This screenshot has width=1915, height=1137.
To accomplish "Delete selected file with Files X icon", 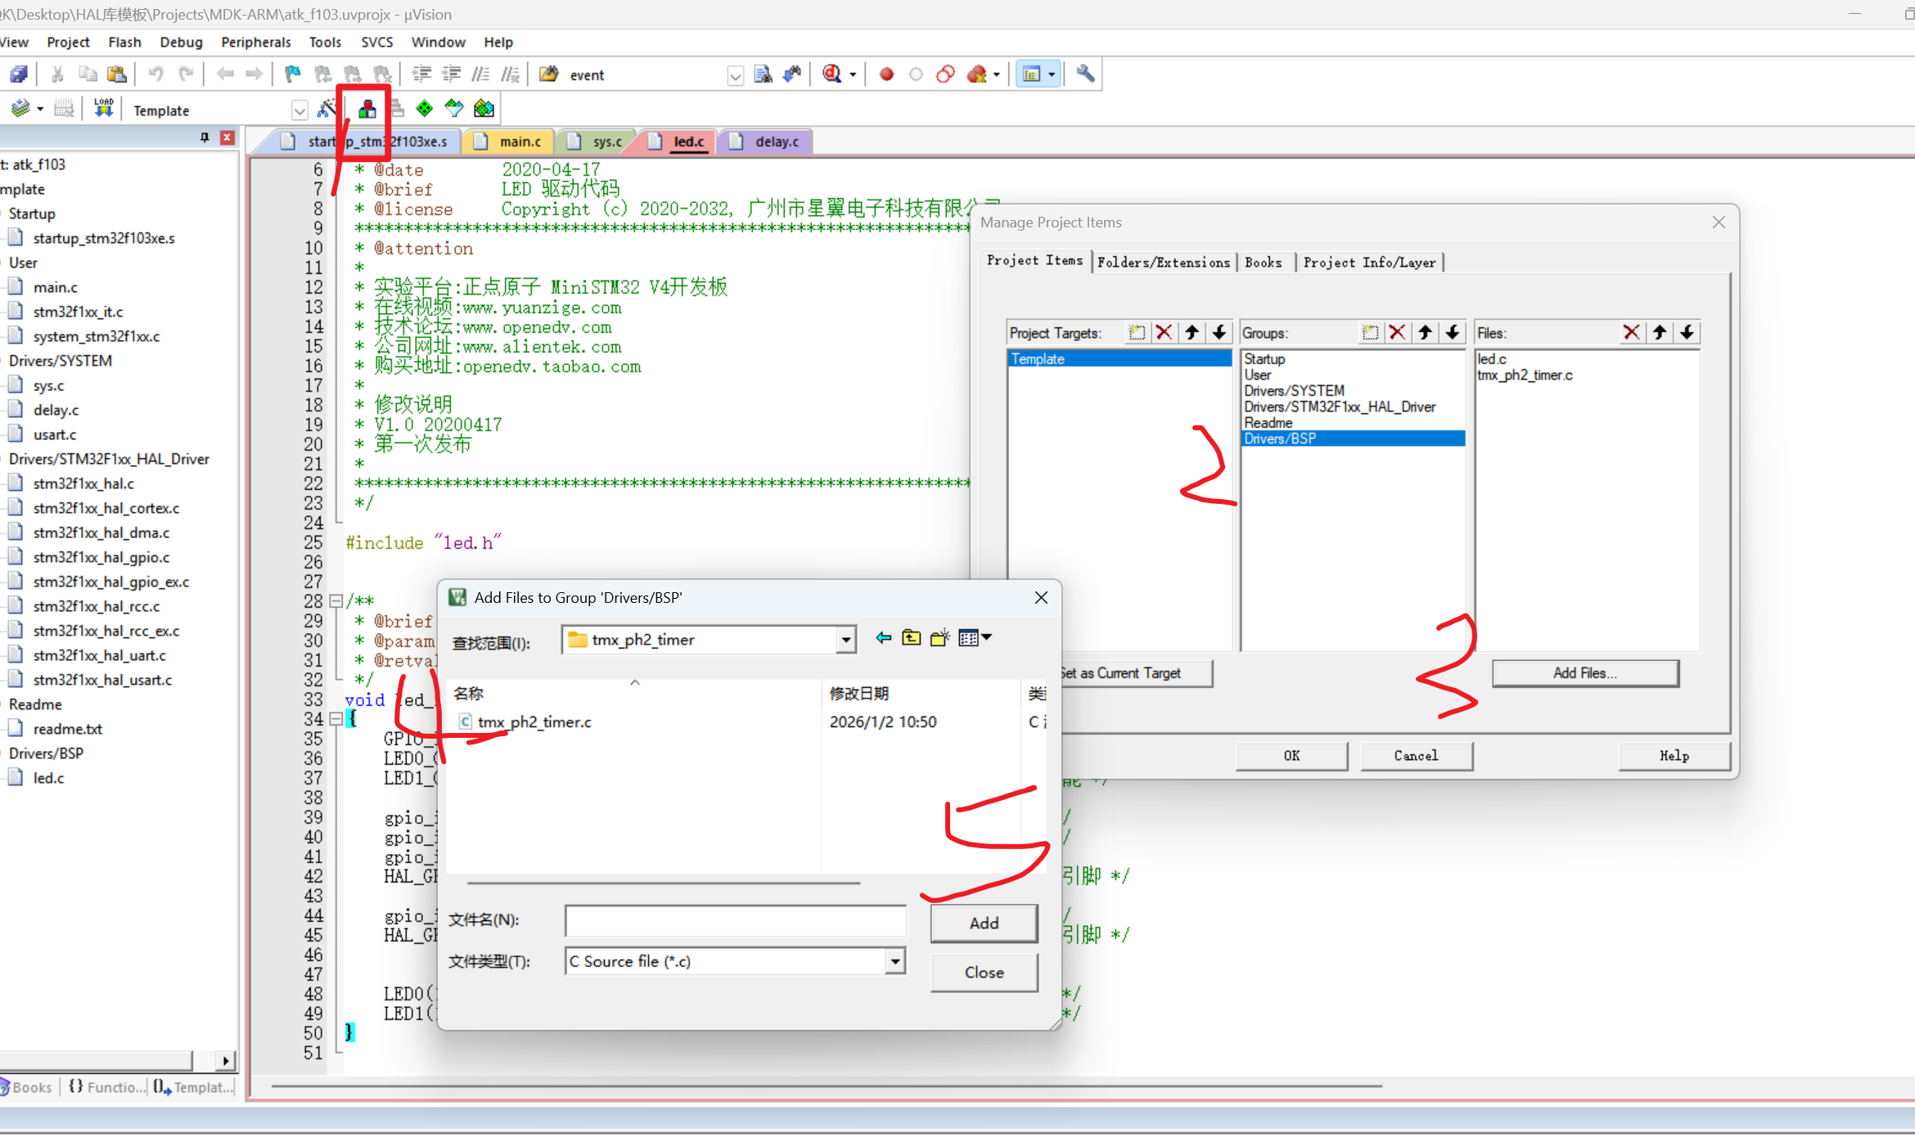I will [1631, 332].
